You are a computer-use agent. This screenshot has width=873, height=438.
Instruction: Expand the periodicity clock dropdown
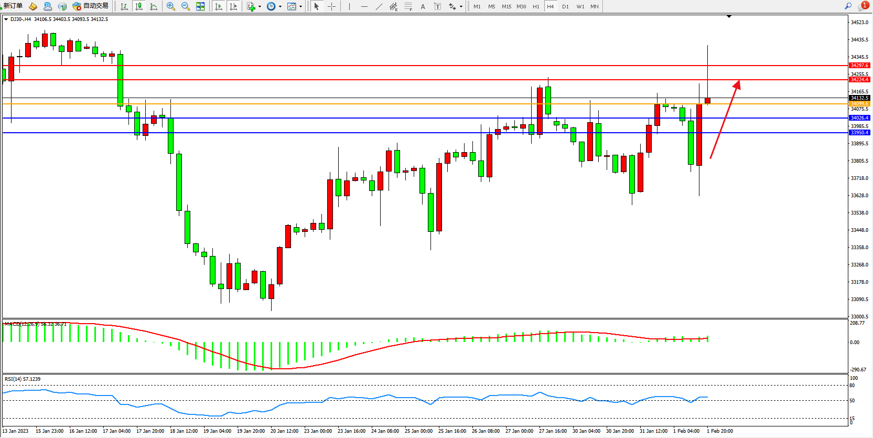point(280,7)
